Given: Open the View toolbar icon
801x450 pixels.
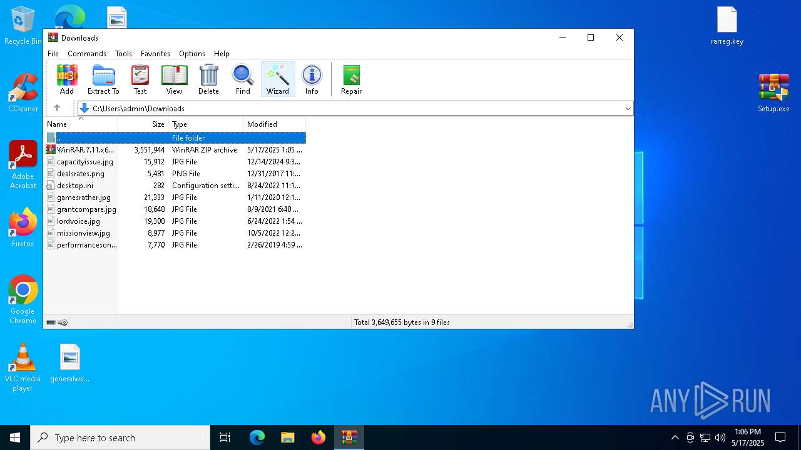Looking at the screenshot, I should [x=174, y=79].
